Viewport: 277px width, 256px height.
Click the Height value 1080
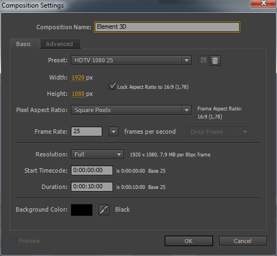(x=78, y=94)
